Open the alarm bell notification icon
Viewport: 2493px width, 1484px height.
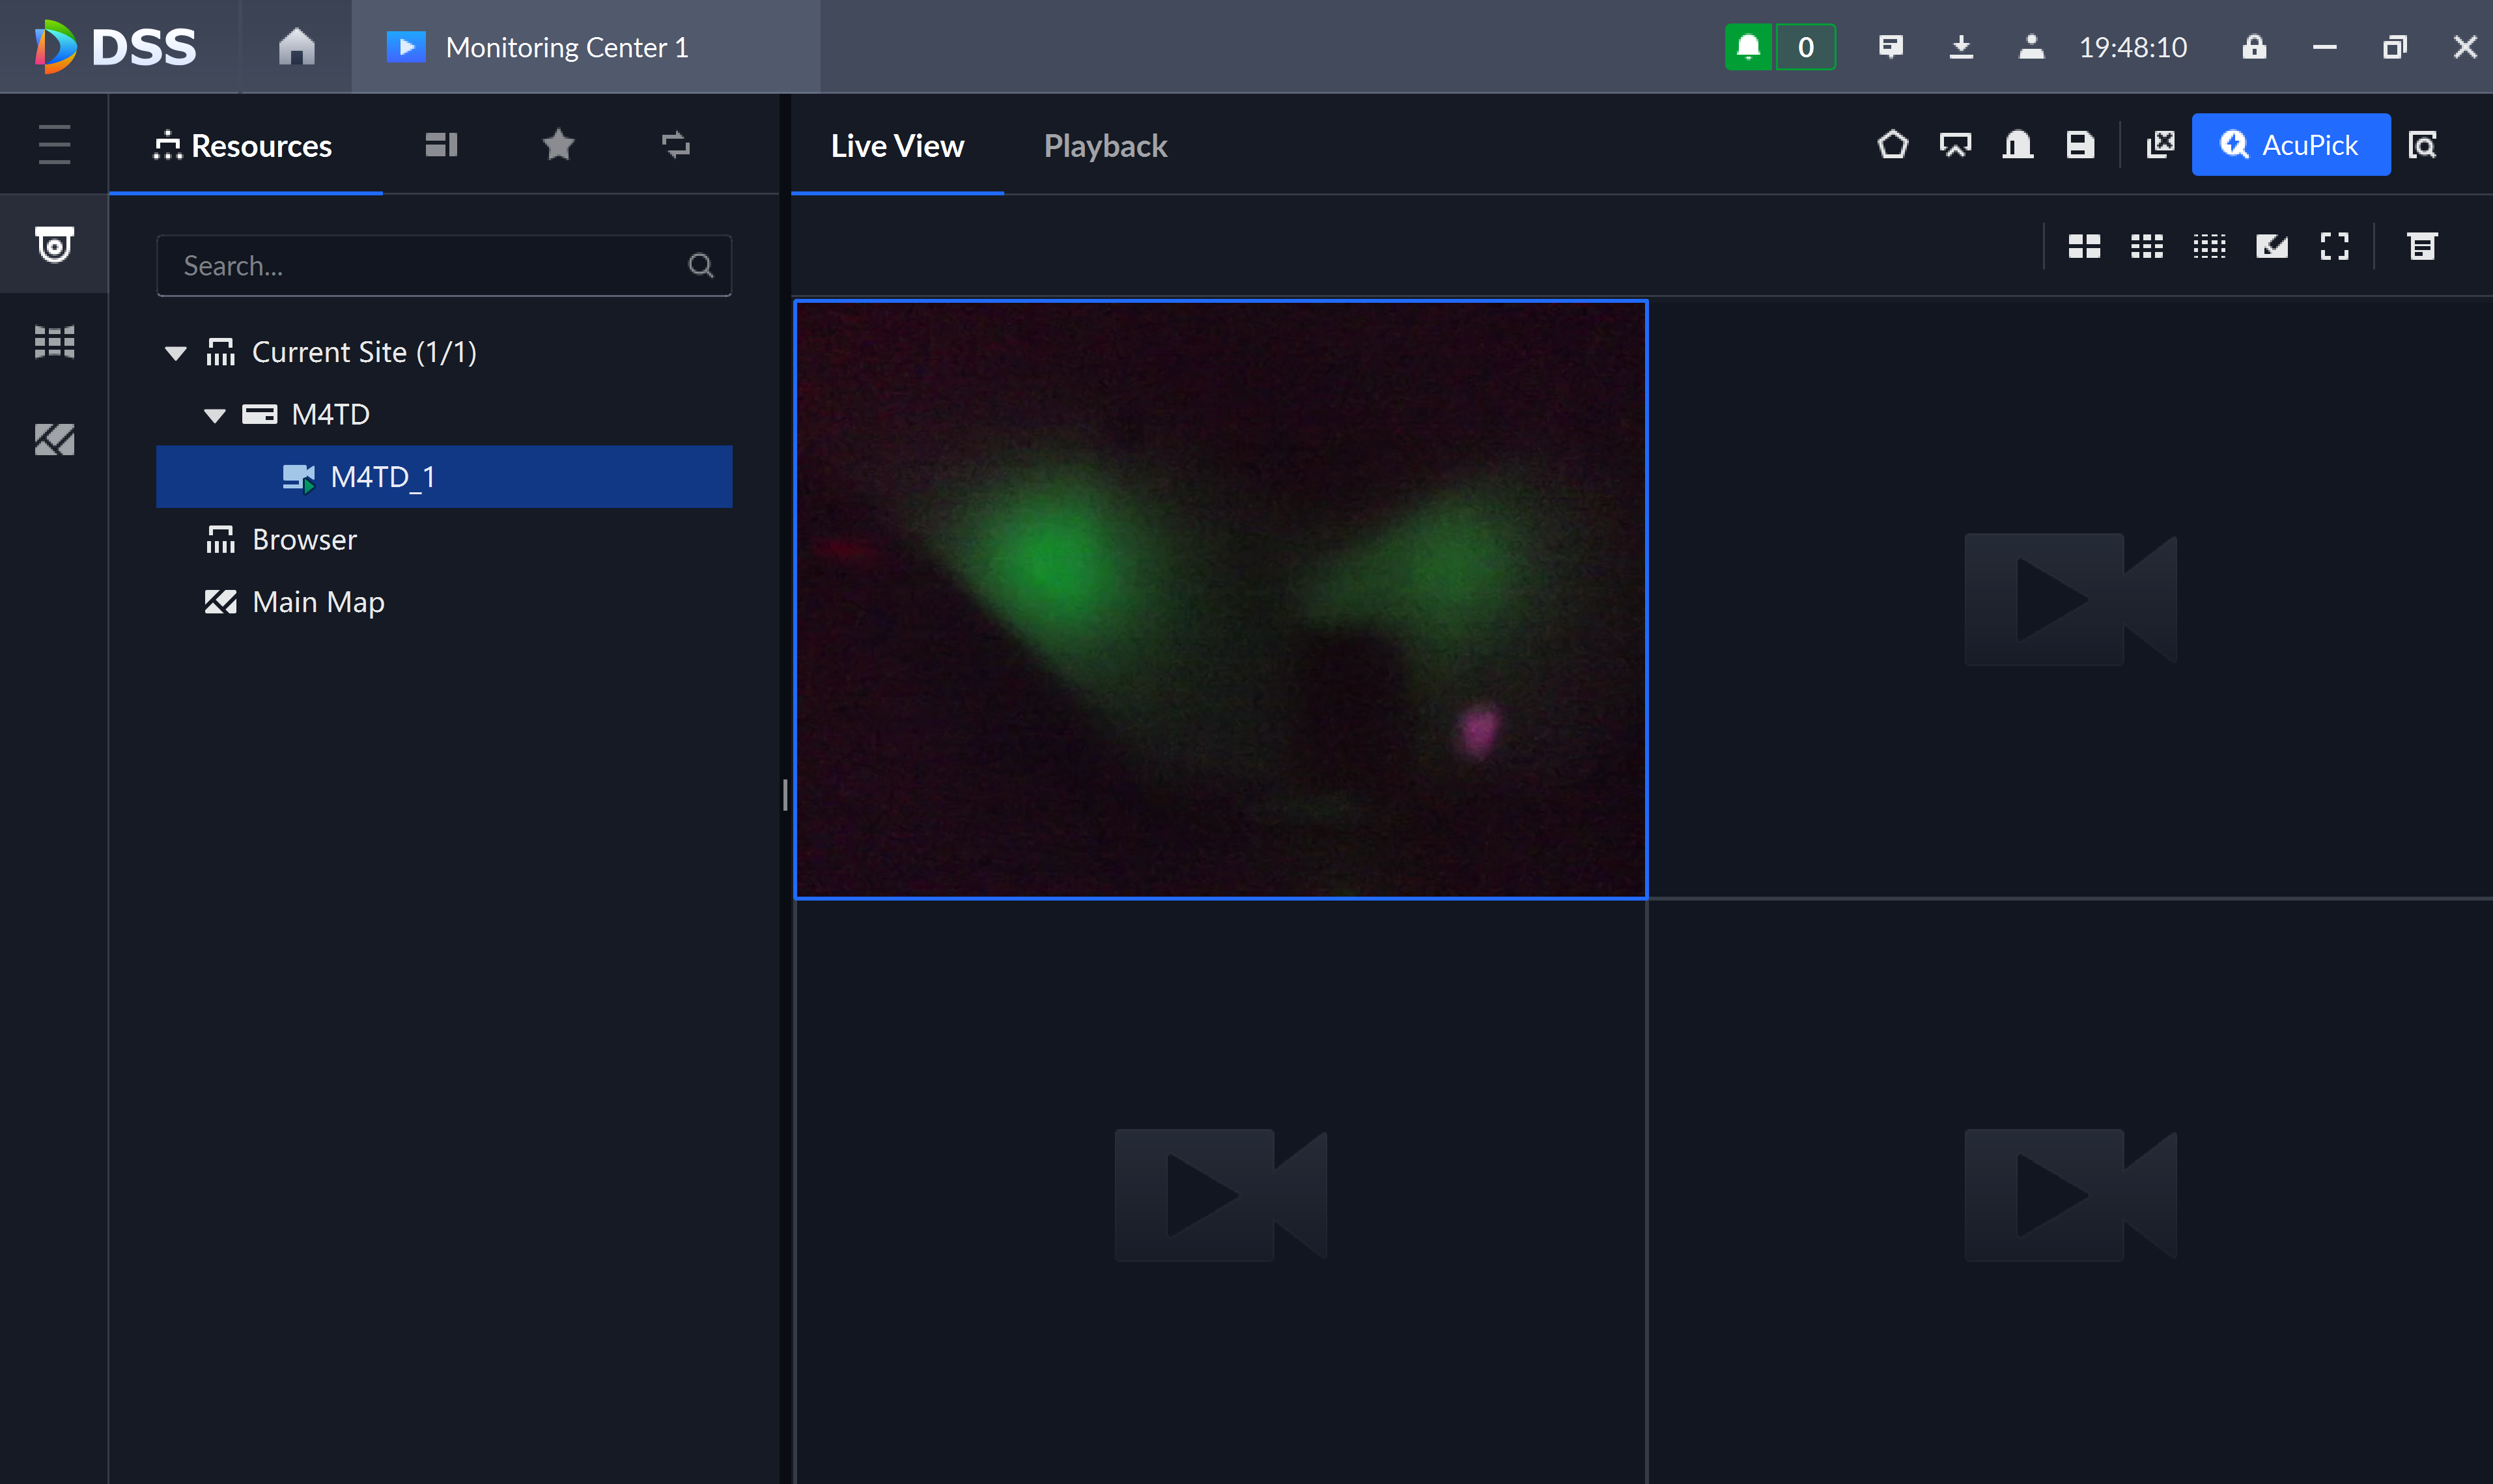point(1748,47)
